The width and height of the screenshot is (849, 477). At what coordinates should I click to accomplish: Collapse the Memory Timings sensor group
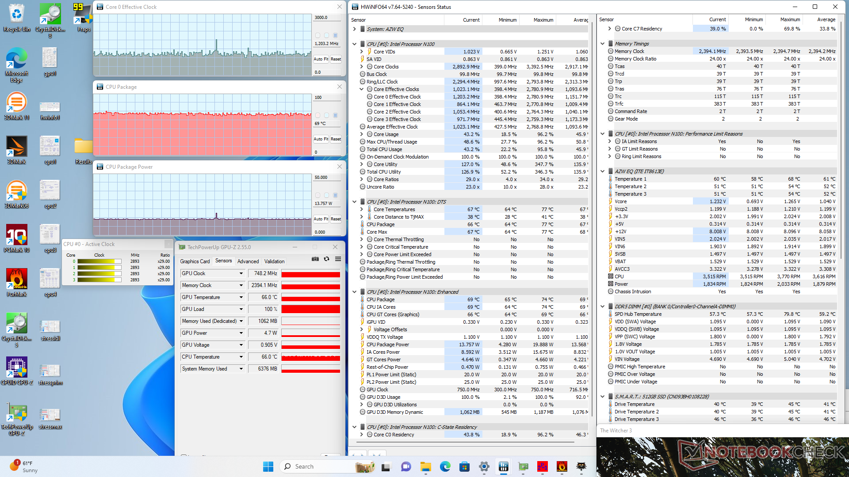602,44
